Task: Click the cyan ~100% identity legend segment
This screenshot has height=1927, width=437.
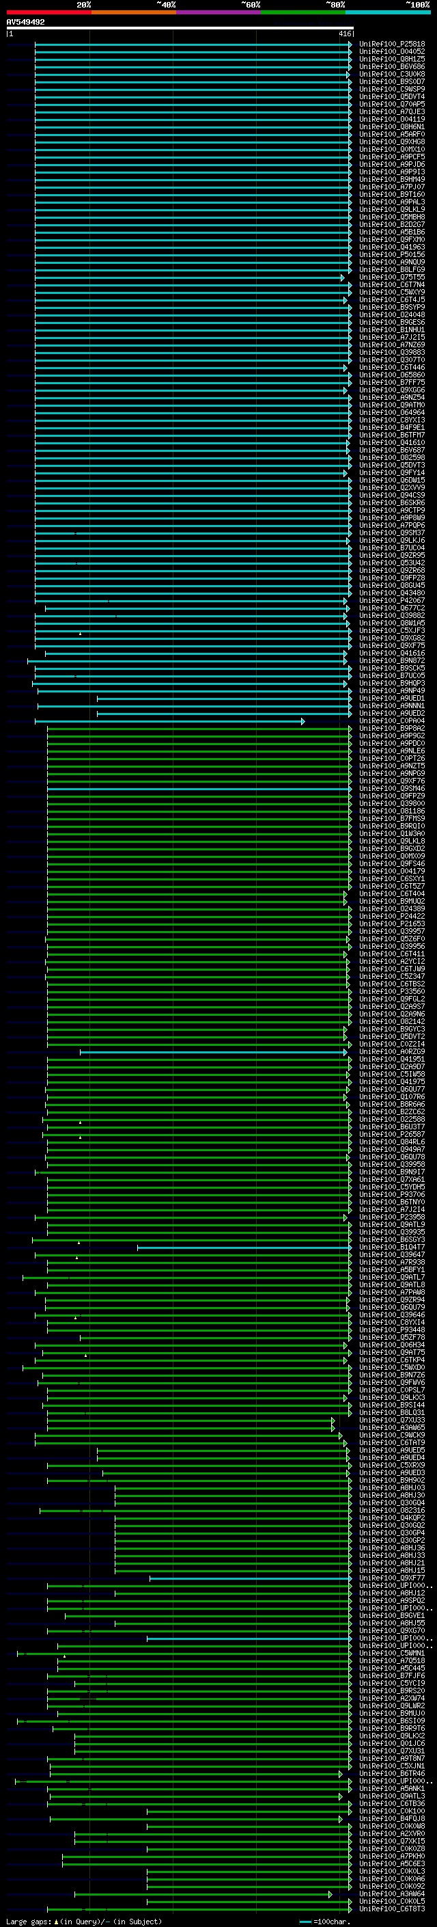Action: pos(388,12)
